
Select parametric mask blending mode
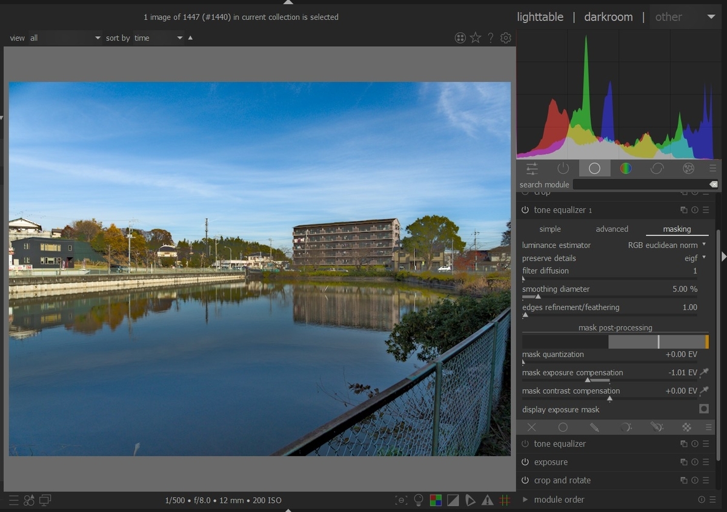point(626,427)
